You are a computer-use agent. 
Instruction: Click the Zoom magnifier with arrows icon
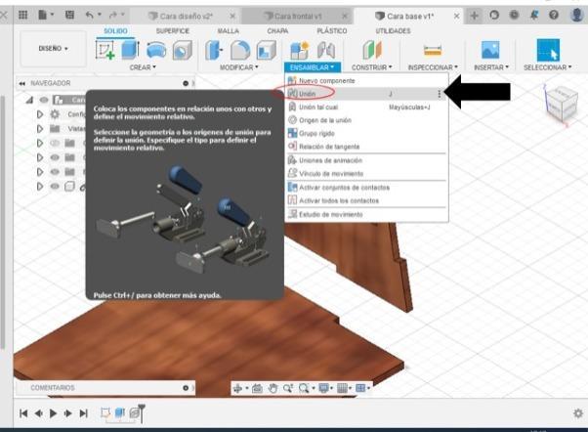pyautogui.click(x=288, y=388)
